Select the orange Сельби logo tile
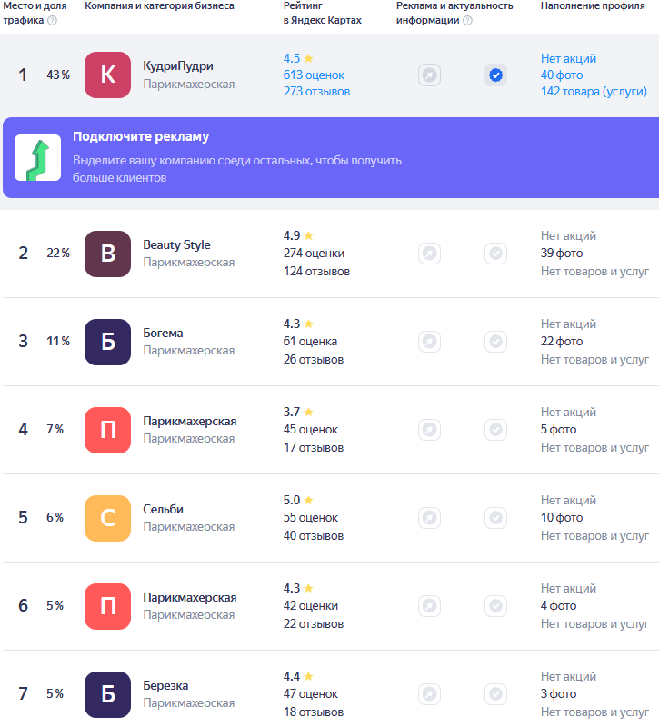Screen dimensions: 659x727 point(107,518)
